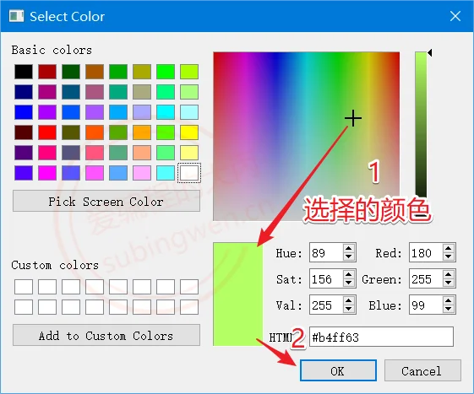
Task: Click the HTML color code field
Action: pyautogui.click(x=381, y=337)
